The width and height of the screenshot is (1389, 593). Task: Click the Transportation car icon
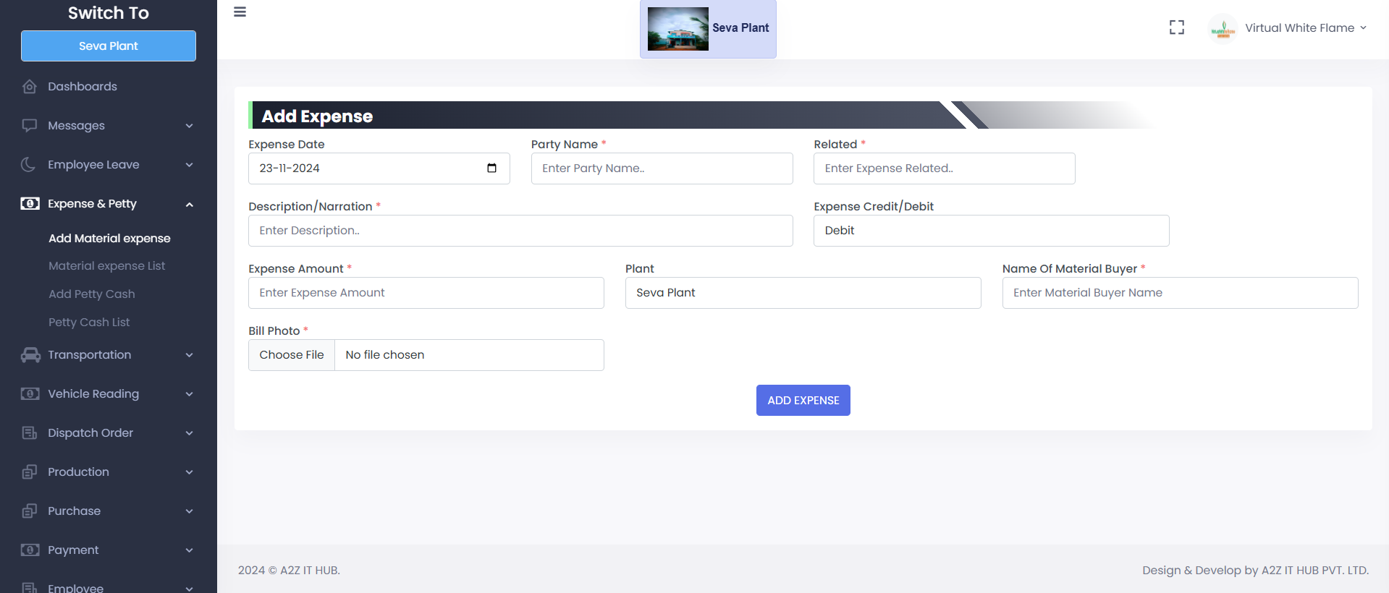coord(30,355)
